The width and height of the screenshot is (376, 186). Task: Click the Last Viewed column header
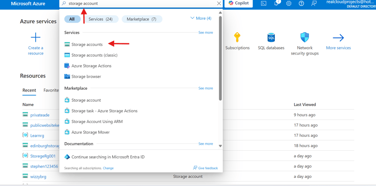click(x=305, y=105)
